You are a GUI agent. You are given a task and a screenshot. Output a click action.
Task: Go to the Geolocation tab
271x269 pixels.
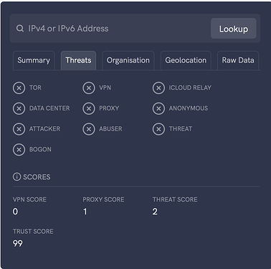pyautogui.click(x=186, y=60)
